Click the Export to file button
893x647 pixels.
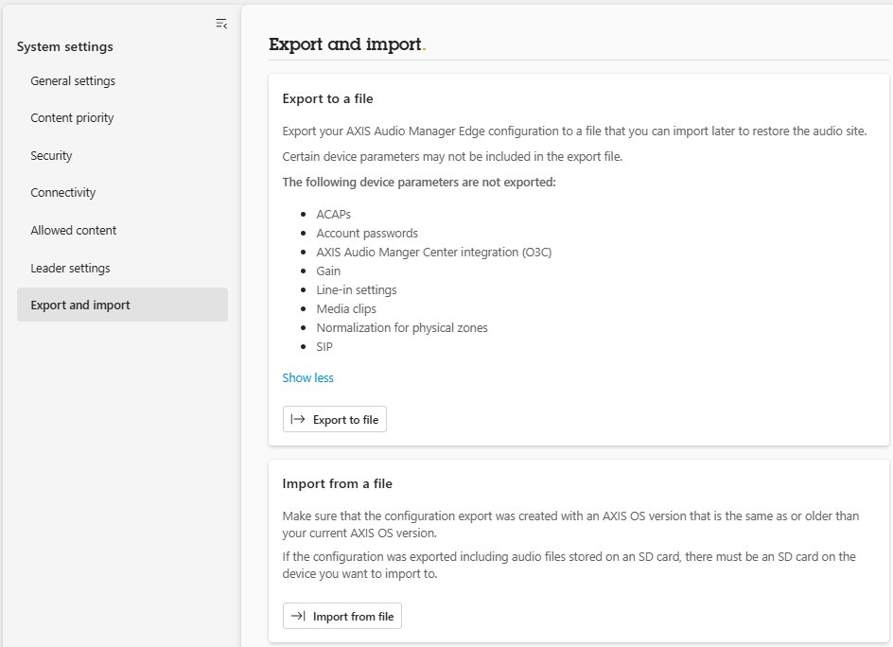click(x=335, y=419)
